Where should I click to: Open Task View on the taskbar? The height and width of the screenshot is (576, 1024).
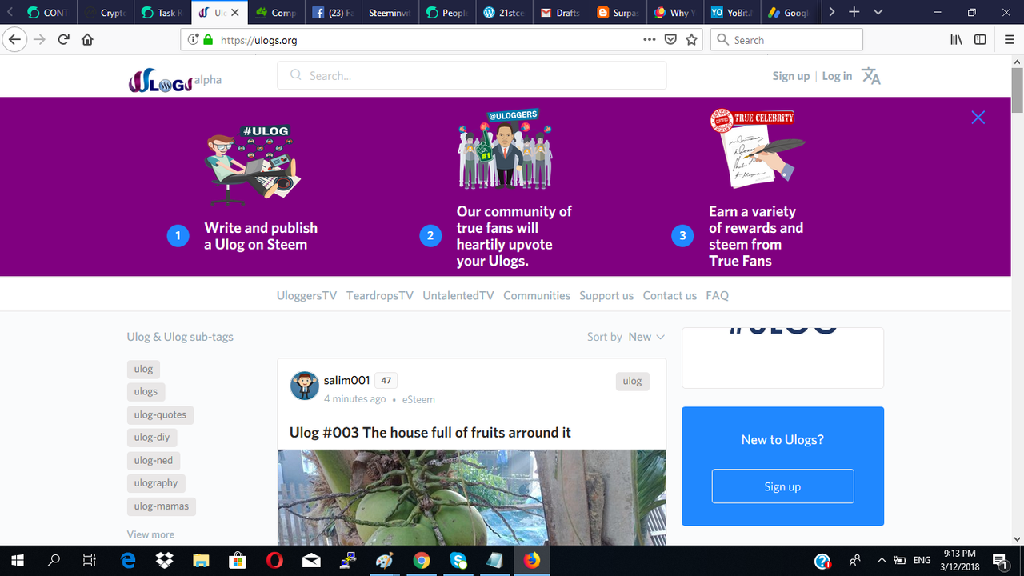90,560
